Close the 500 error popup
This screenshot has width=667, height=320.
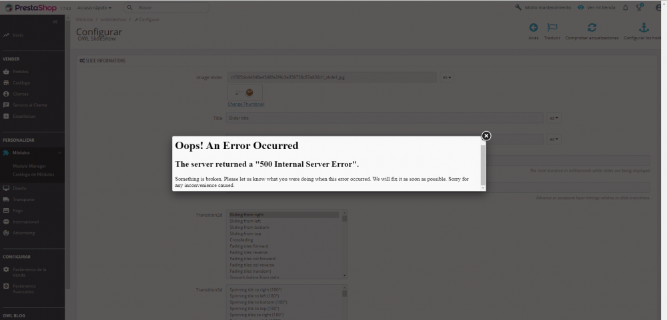(x=486, y=136)
